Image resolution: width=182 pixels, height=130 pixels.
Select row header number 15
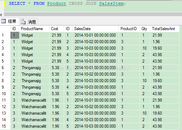point(5,126)
